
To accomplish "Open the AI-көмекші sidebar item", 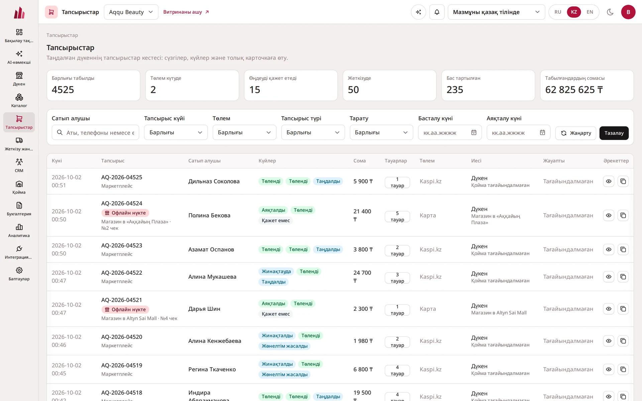I will (19, 57).
